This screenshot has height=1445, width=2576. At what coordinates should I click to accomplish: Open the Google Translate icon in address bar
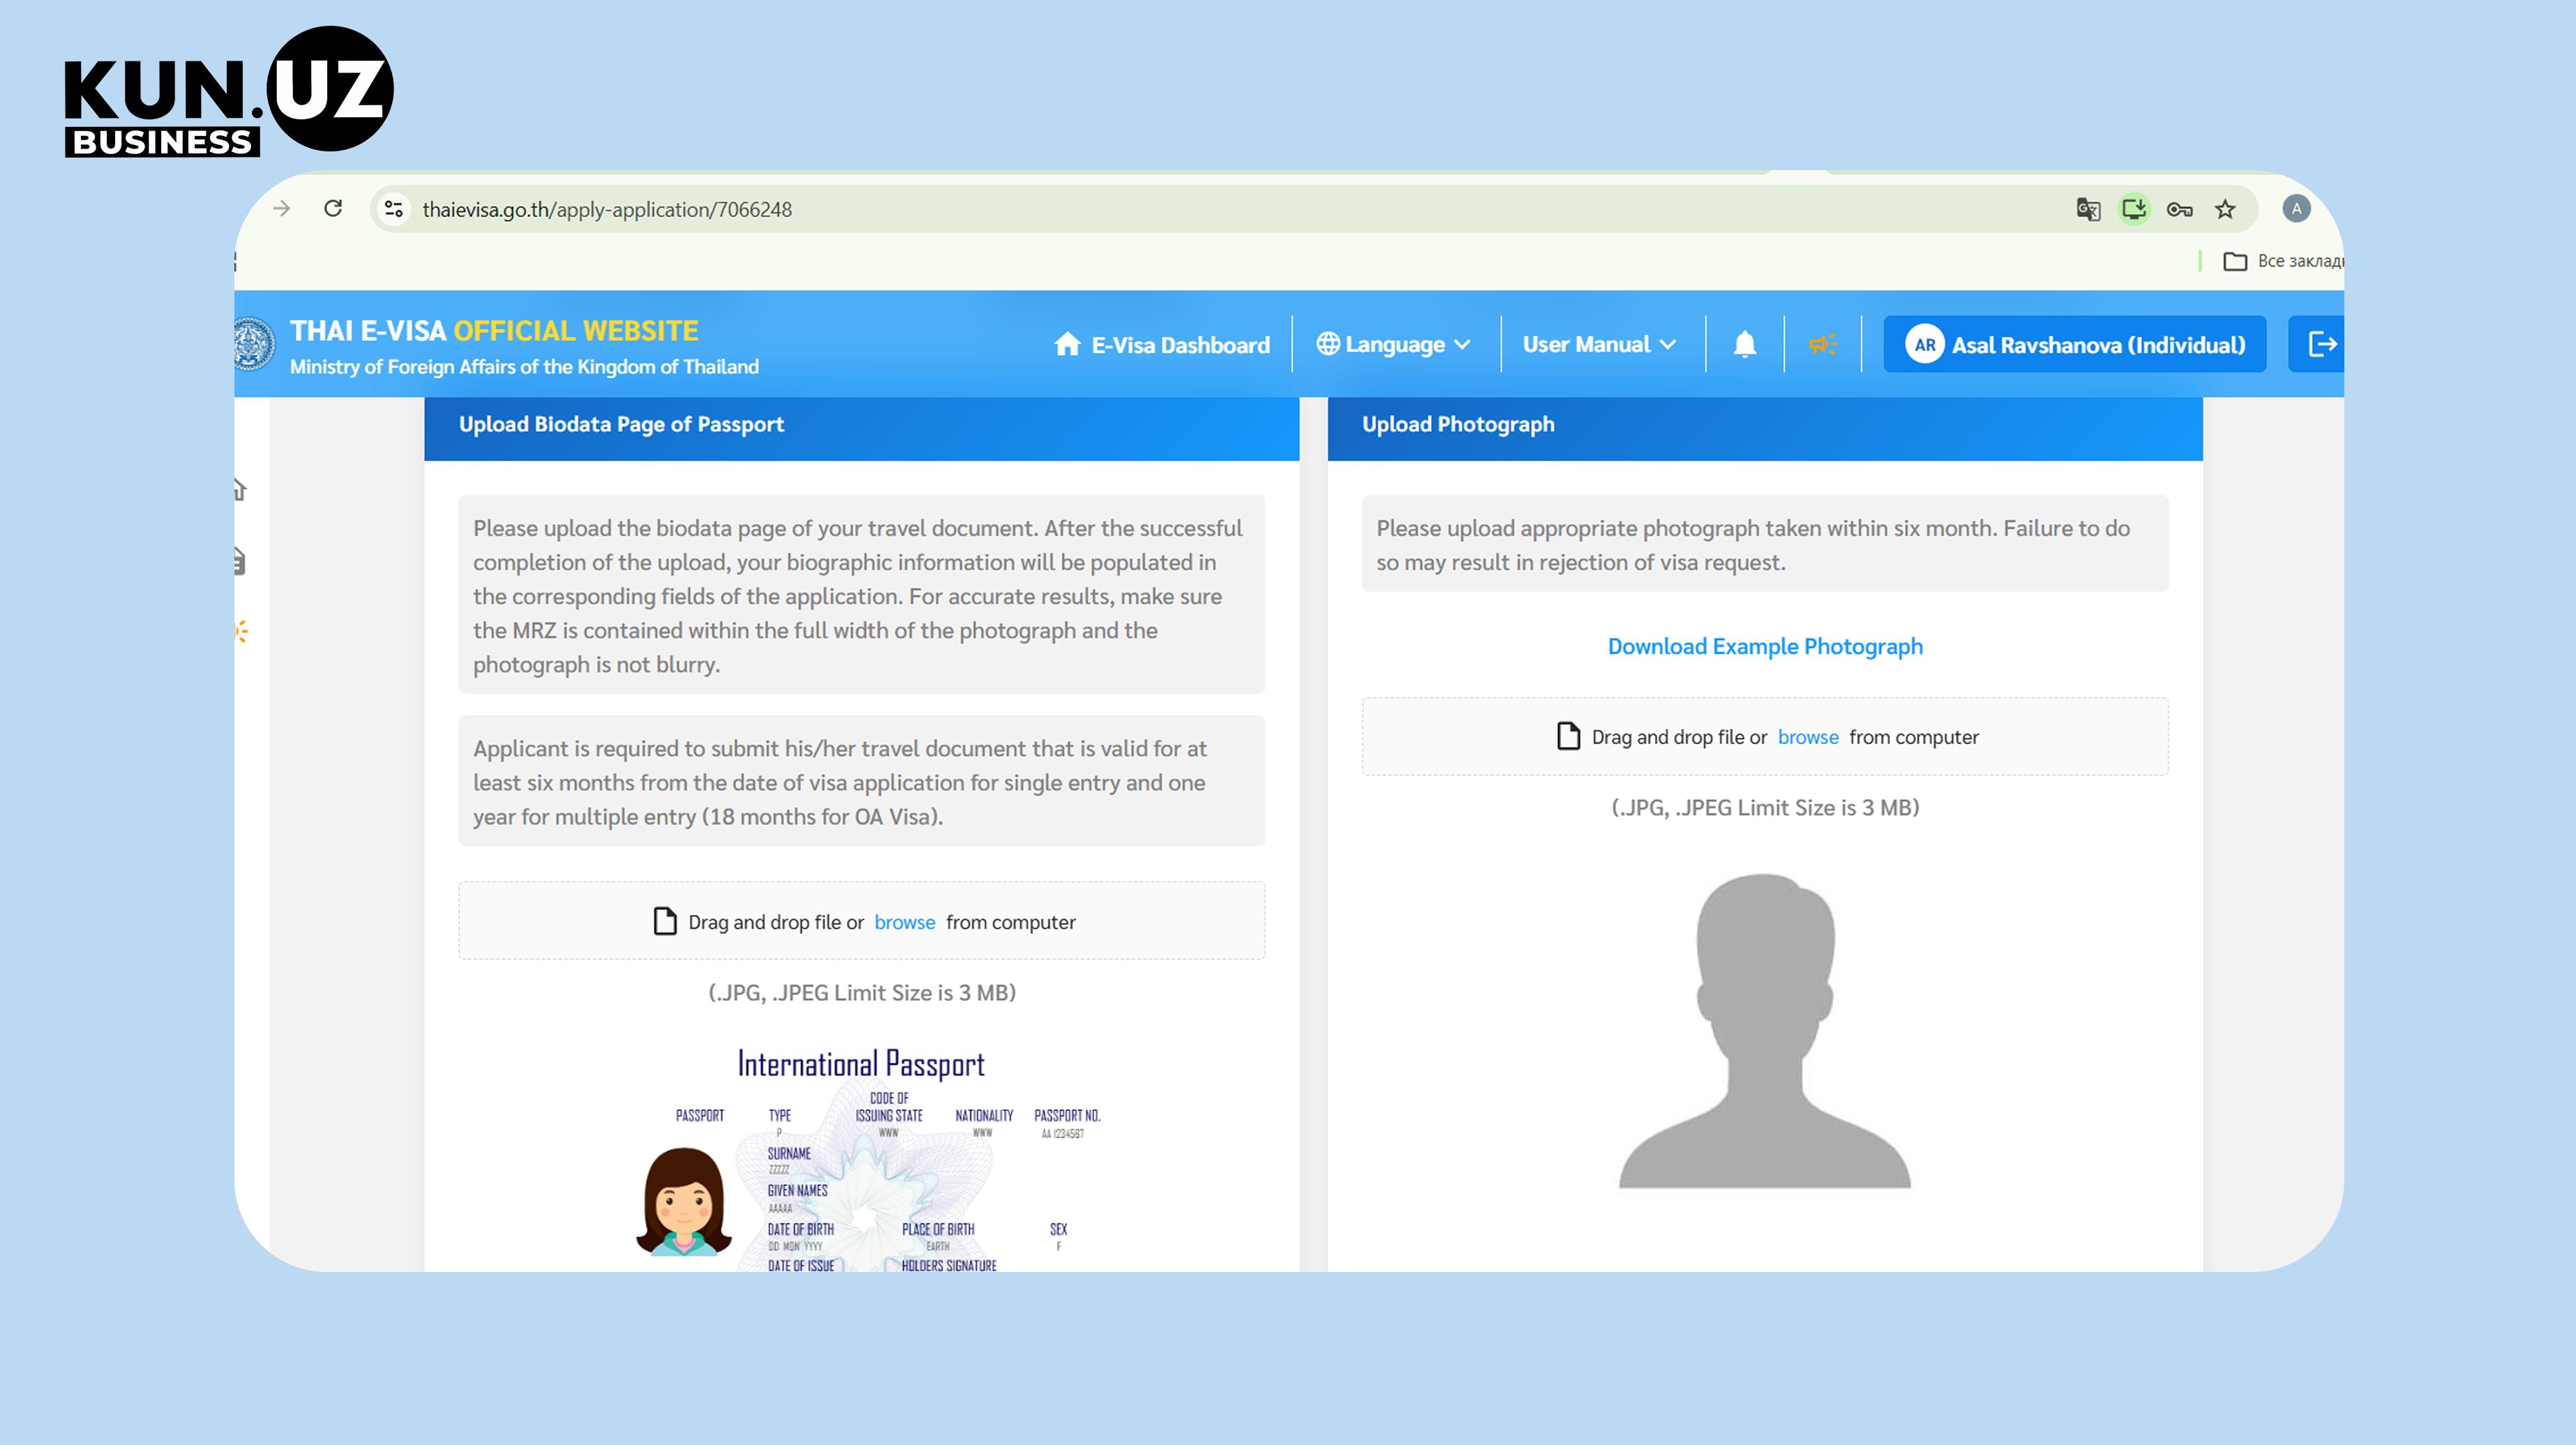click(2088, 209)
